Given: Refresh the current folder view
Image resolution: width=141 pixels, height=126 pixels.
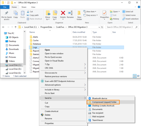Looking at the screenshot, I should coord(102,27).
